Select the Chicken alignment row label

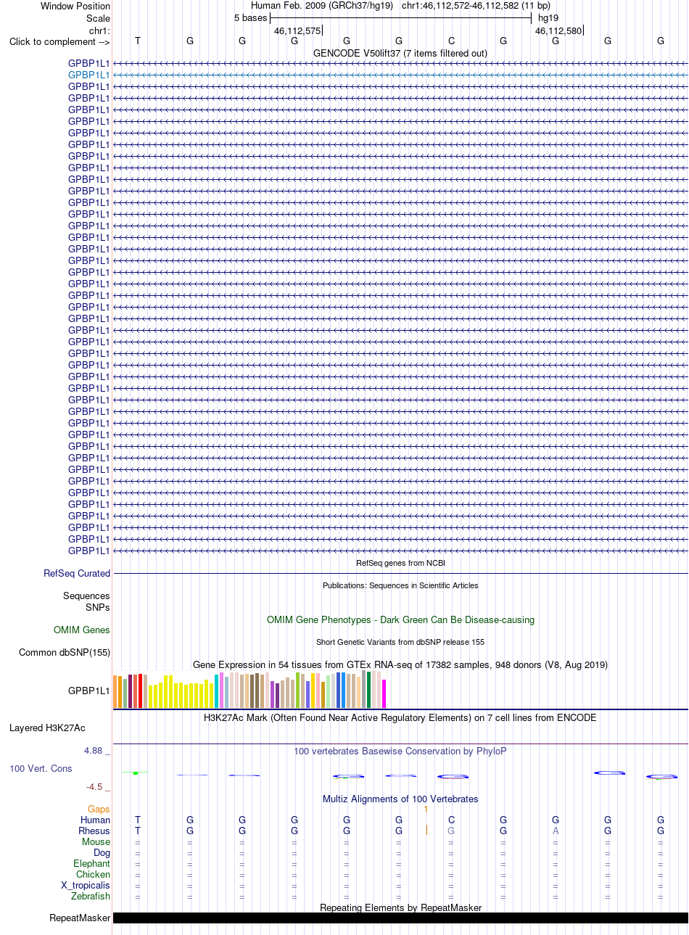tap(94, 874)
